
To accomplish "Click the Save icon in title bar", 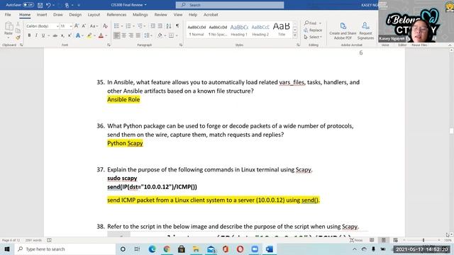I will [x=40, y=5].
